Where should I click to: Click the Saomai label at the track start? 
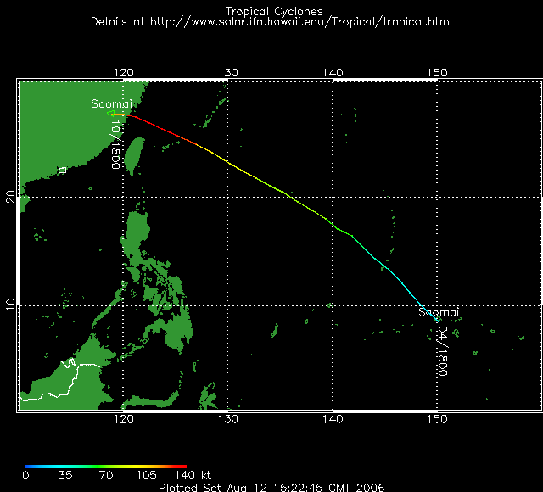pos(437,312)
